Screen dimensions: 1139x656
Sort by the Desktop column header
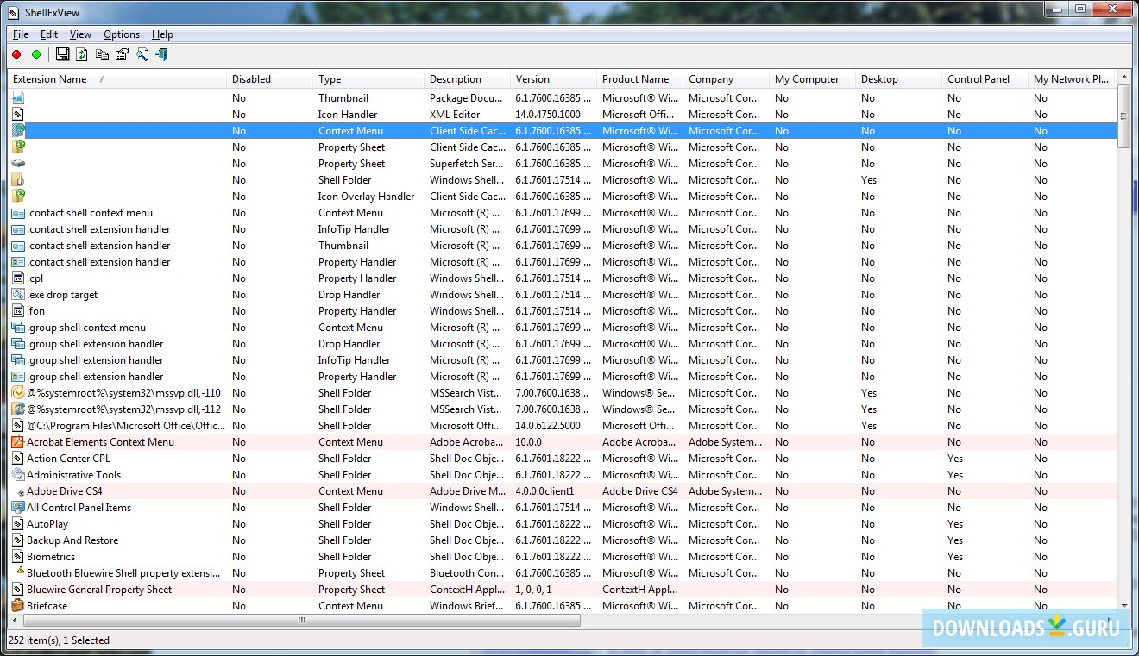pyautogui.click(x=899, y=79)
